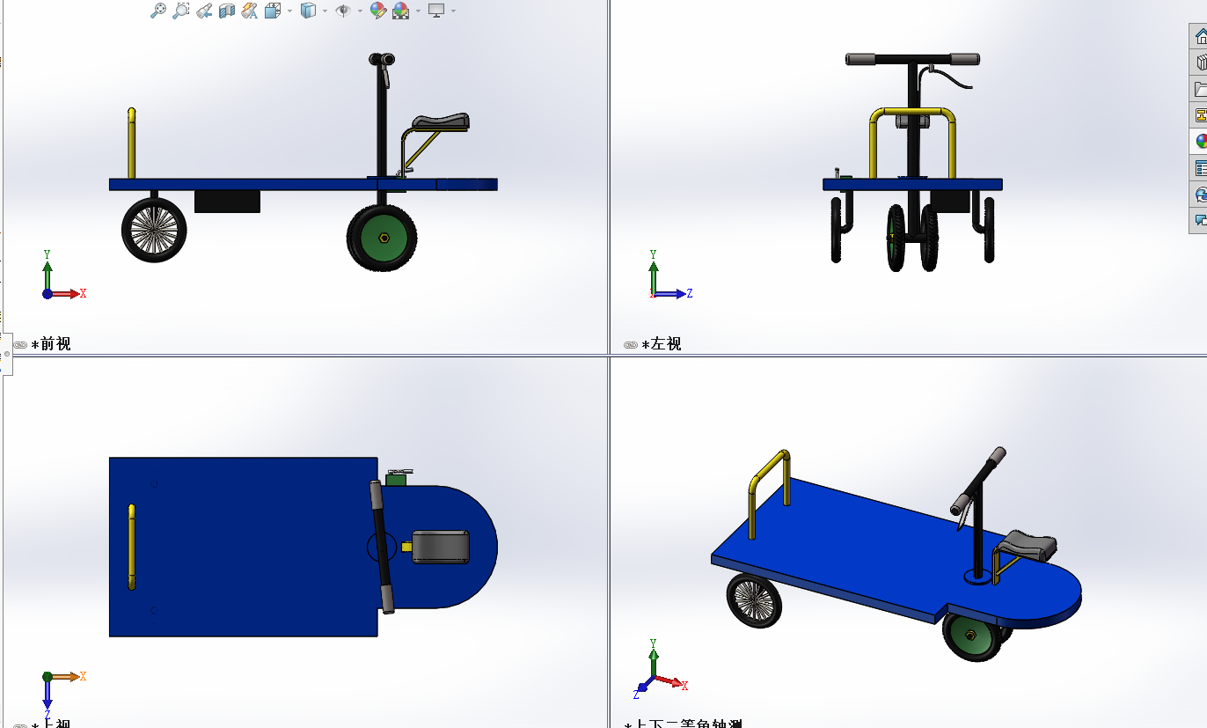Open the Design Library task pane tab
Image resolution: width=1207 pixels, height=728 pixels.
click(x=1199, y=63)
